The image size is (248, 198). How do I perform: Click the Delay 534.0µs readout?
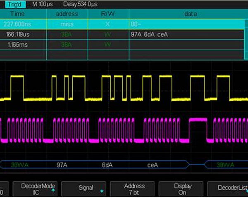(81, 4)
